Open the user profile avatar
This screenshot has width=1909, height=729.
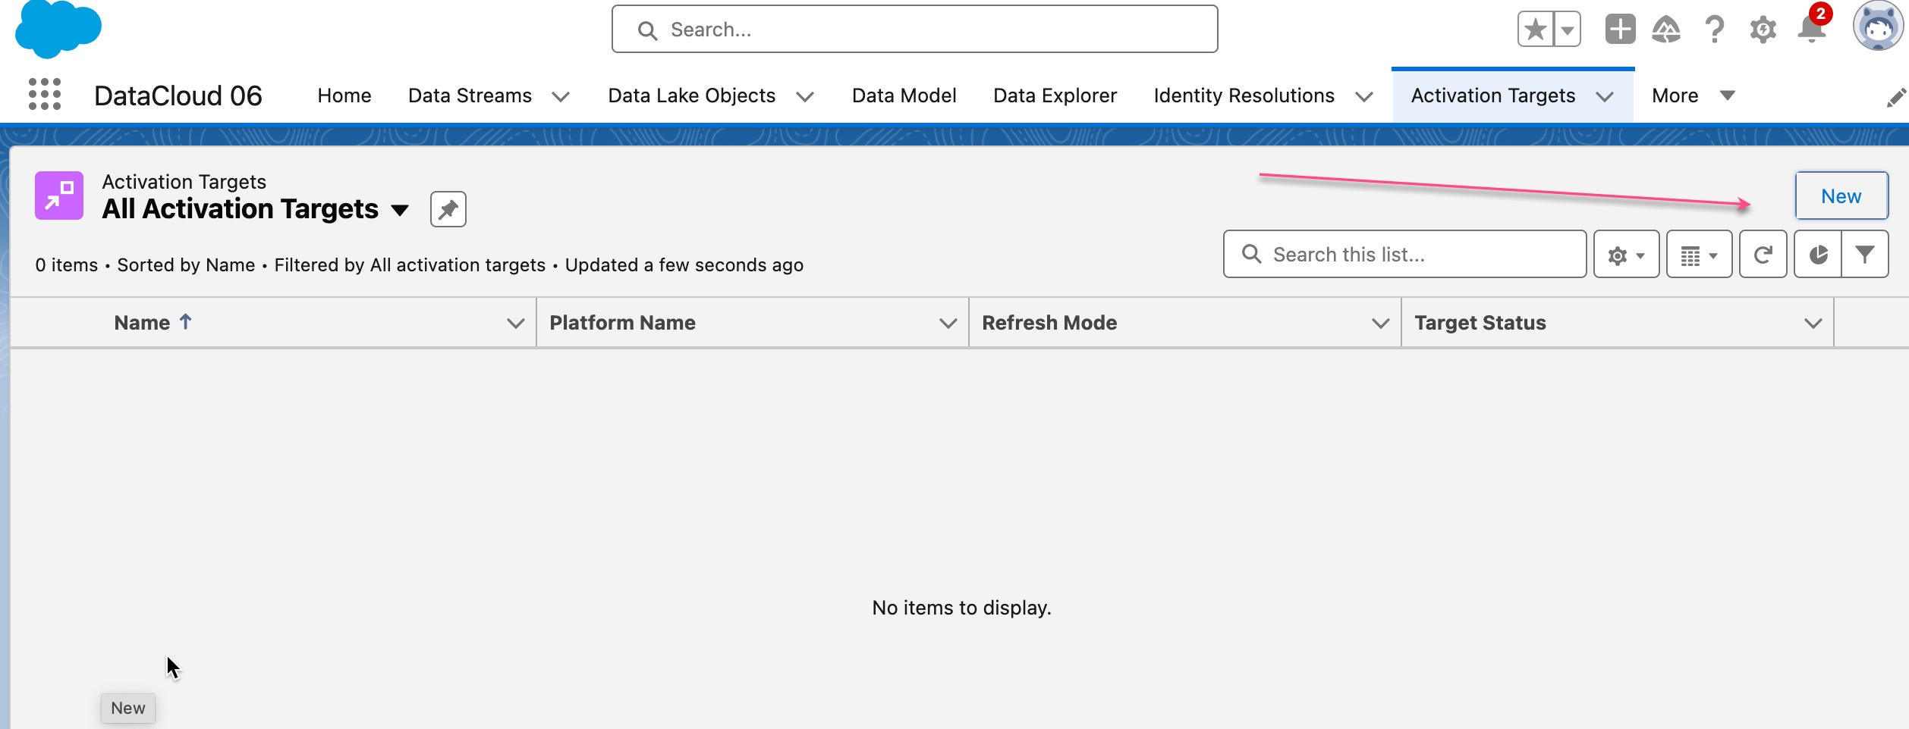(1878, 27)
